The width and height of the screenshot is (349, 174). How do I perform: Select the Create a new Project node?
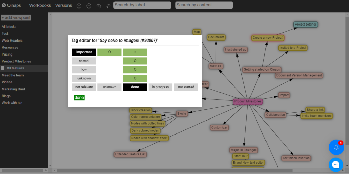268,38
